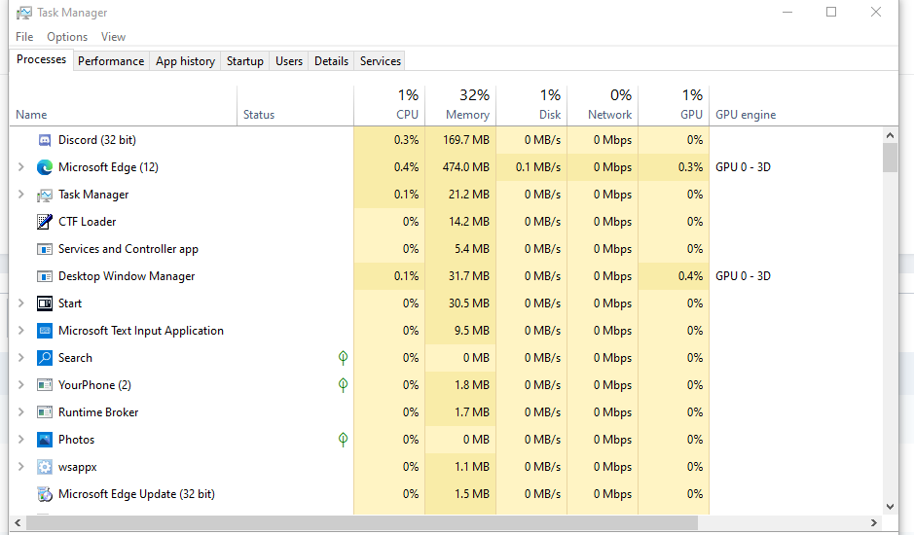914x535 pixels.
Task: Sort processes by Disk column
Action: pos(531,105)
